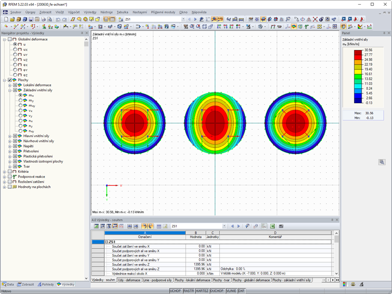
Task: Open the Výpočet menu
Action: (74, 12)
